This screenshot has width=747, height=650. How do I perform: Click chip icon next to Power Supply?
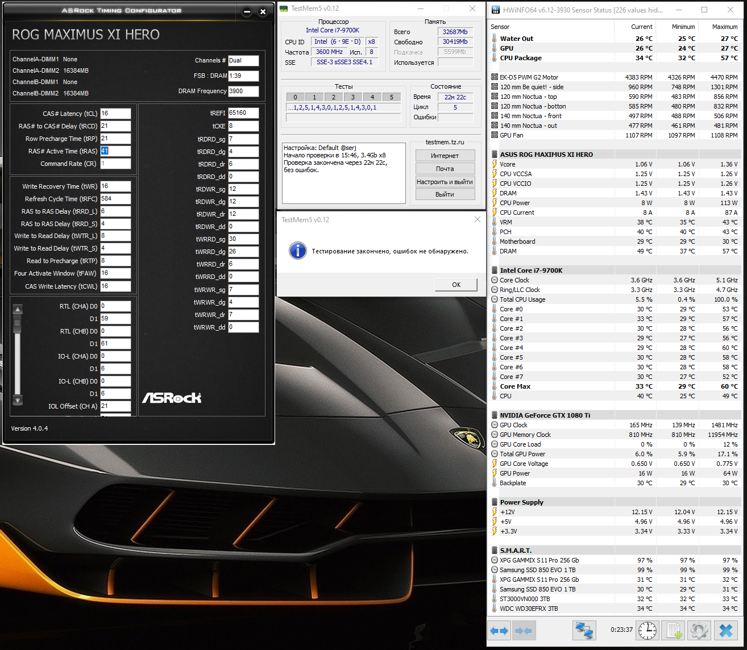point(495,502)
